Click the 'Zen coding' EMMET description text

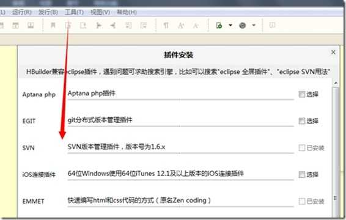coord(139,200)
